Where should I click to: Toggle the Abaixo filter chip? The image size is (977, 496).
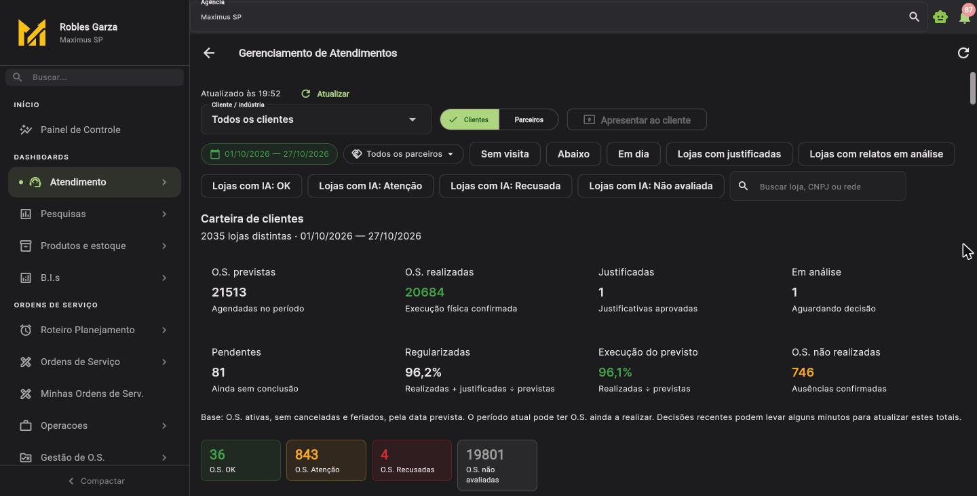tap(573, 154)
